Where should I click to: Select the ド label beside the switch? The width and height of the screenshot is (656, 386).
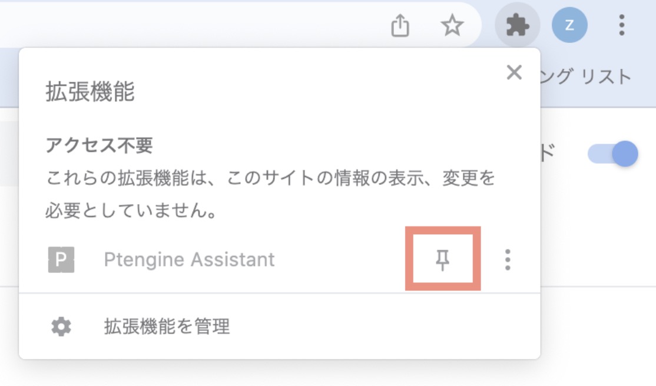pos(547,153)
